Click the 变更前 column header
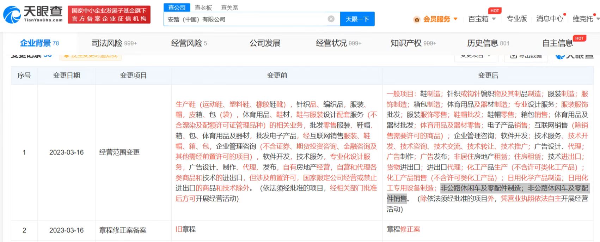The width and height of the screenshot is (600, 242). coord(277,75)
